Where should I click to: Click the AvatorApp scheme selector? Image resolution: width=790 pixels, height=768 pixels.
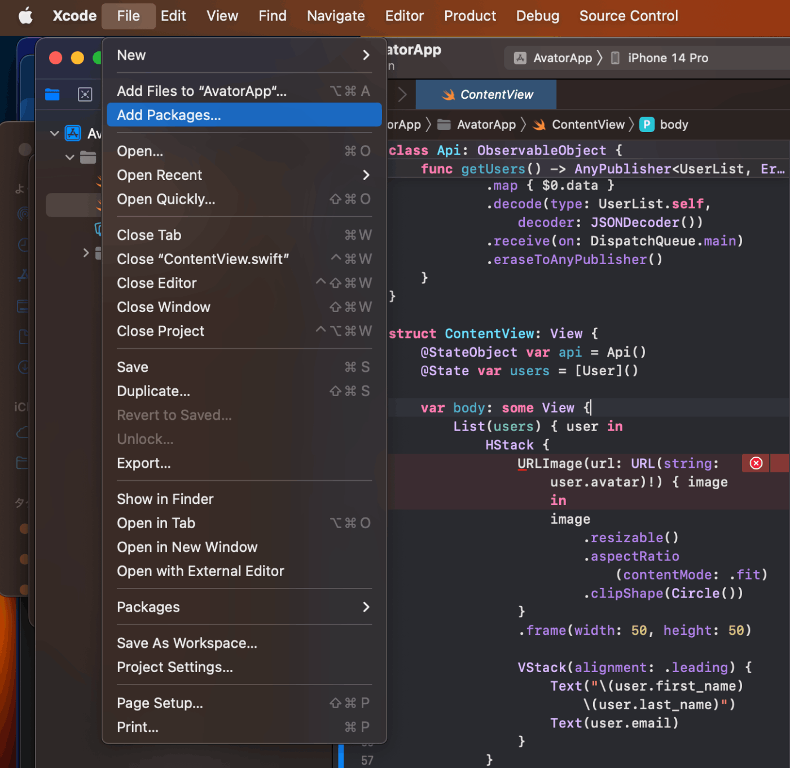(x=552, y=58)
